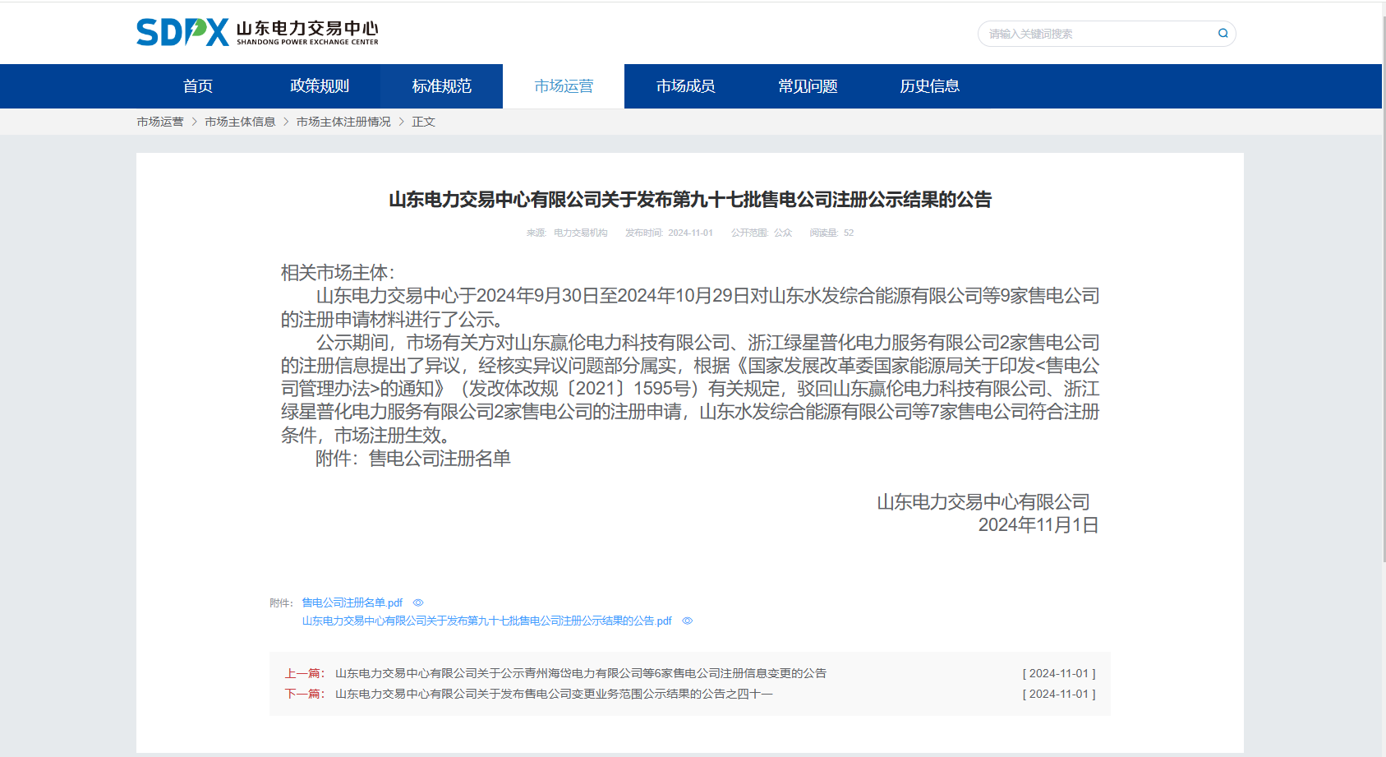Click the search magnifier icon

(x=1222, y=33)
